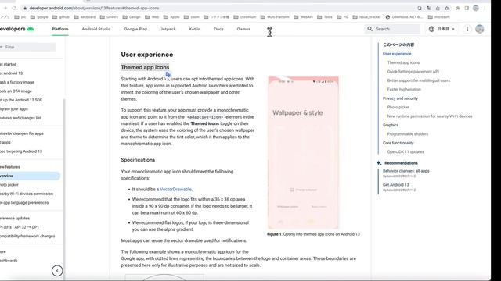The image size is (501, 281).
Task: Open recommended 'Behavior changes: all apps'
Action: (405, 171)
